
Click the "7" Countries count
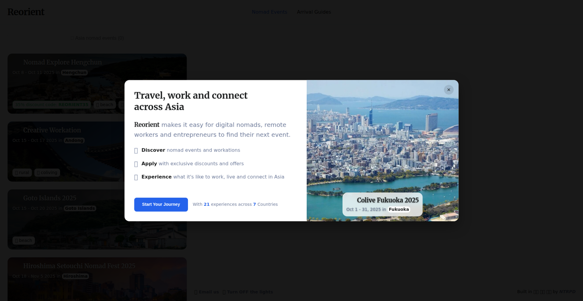pos(254,205)
